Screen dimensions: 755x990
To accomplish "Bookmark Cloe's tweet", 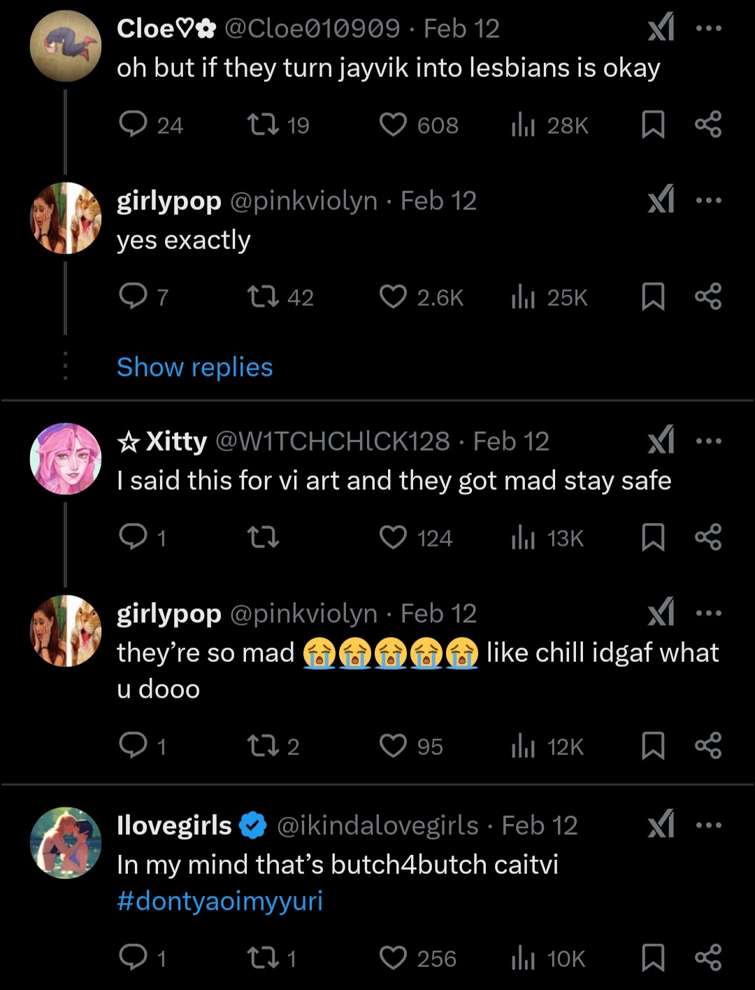I will [x=653, y=125].
